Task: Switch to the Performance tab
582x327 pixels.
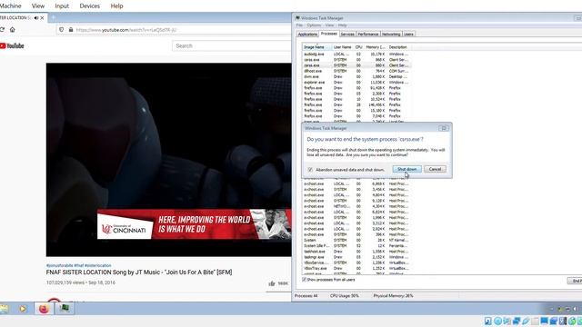Action: click(367, 35)
